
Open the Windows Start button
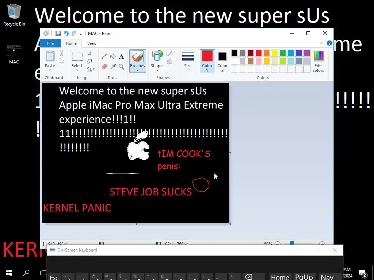coord(9,273)
